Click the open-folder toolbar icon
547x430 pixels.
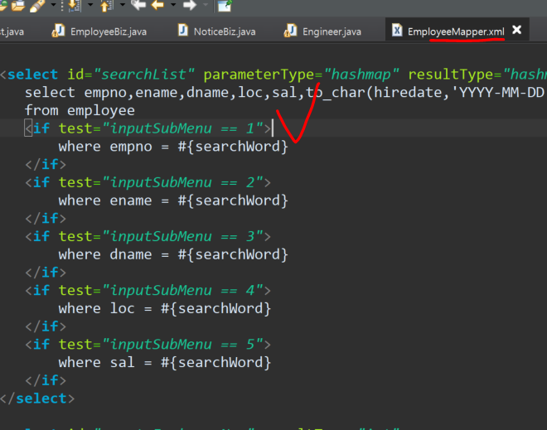18,5
